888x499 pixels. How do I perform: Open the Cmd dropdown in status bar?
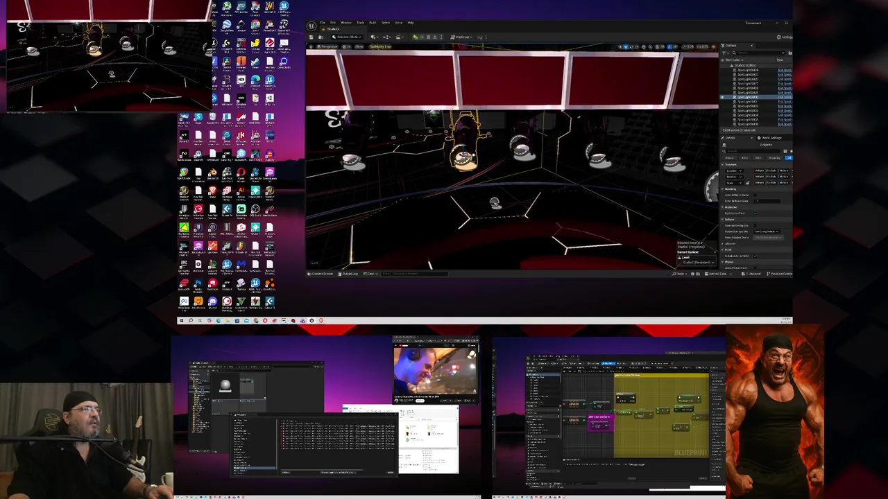click(x=370, y=274)
